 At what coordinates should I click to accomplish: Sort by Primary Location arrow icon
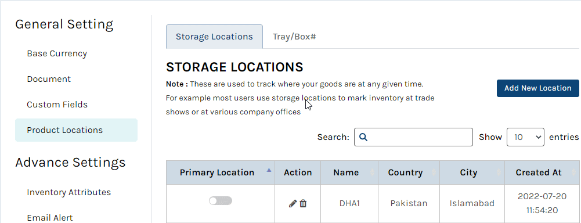coord(269,170)
